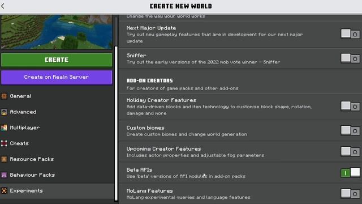Enable the MoLang Features toggle

(350, 193)
